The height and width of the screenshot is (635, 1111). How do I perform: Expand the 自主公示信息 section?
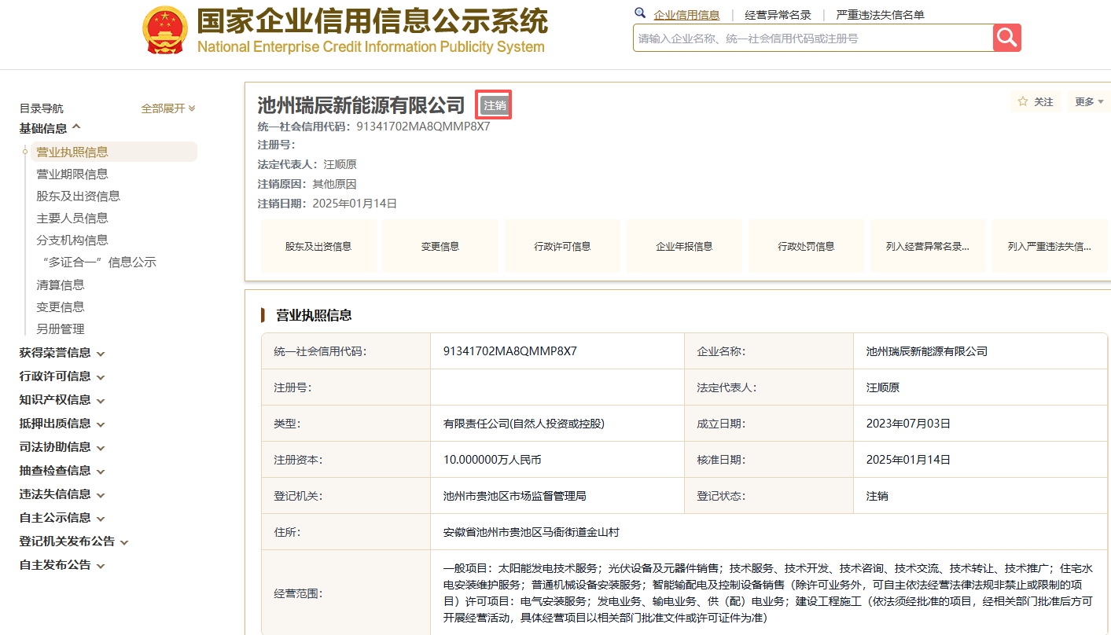pos(62,518)
